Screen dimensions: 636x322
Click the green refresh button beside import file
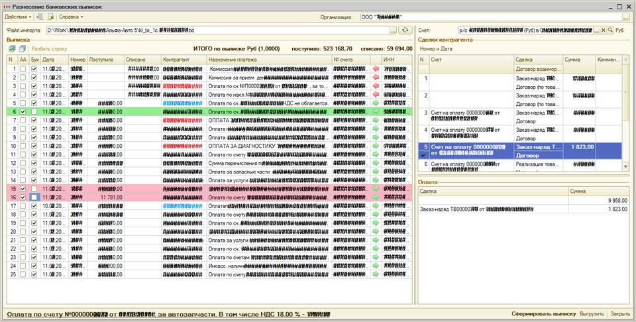click(x=405, y=30)
